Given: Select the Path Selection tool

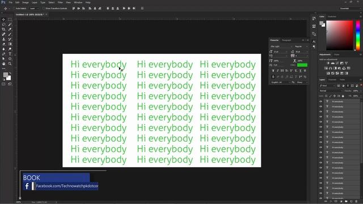Looking at the screenshot, I should (x=3, y=59).
